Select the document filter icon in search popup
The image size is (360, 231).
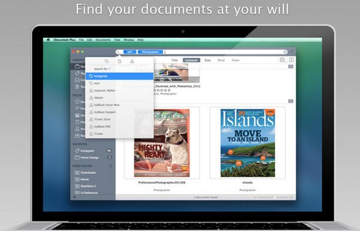tap(119, 61)
